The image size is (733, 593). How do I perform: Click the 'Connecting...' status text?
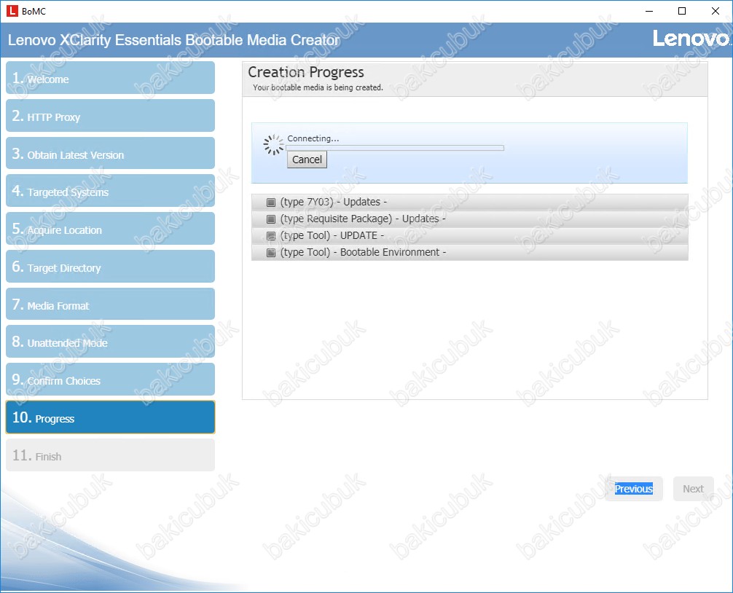click(313, 138)
